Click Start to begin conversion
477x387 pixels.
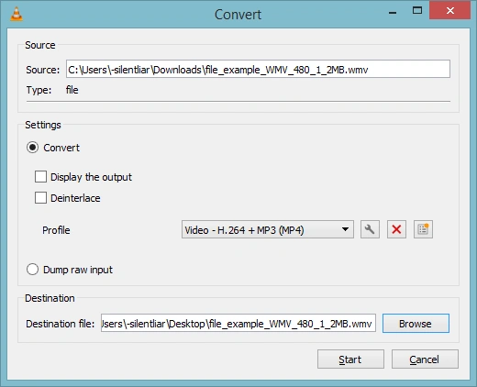[x=350, y=359]
